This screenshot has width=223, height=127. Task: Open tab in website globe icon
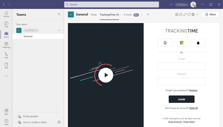click(x=193, y=15)
